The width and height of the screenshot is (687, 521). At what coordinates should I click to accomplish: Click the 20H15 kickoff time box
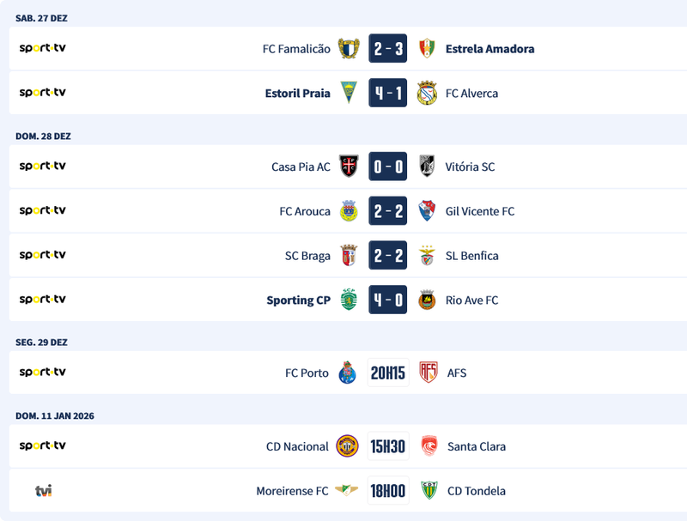tap(388, 373)
